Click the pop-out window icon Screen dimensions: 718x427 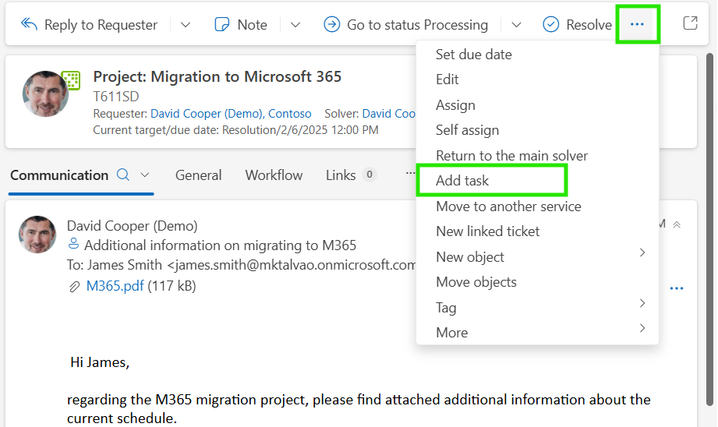pos(690,23)
